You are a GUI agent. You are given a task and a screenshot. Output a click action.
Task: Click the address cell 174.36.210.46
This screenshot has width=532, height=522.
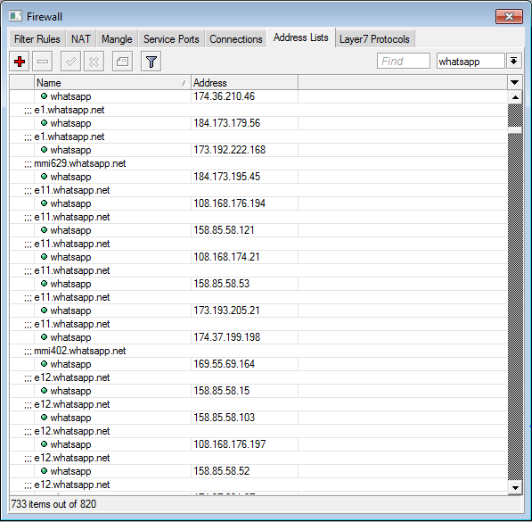244,96
